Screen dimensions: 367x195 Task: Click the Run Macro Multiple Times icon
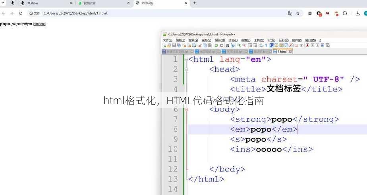(323, 45)
